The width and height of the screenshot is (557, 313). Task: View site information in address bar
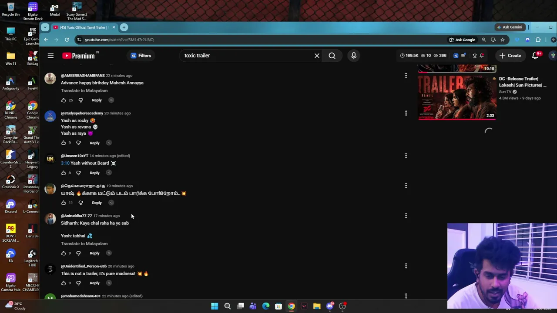pyautogui.click(x=79, y=40)
